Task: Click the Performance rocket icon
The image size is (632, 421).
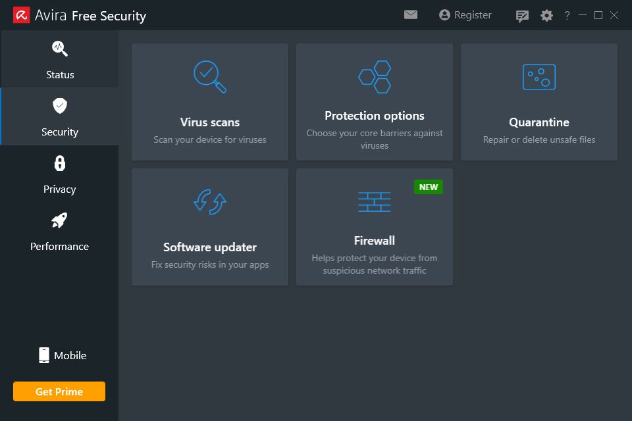Action: (59, 220)
